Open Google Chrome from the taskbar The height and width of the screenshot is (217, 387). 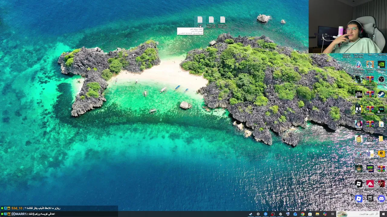pyautogui.click(x=303, y=214)
